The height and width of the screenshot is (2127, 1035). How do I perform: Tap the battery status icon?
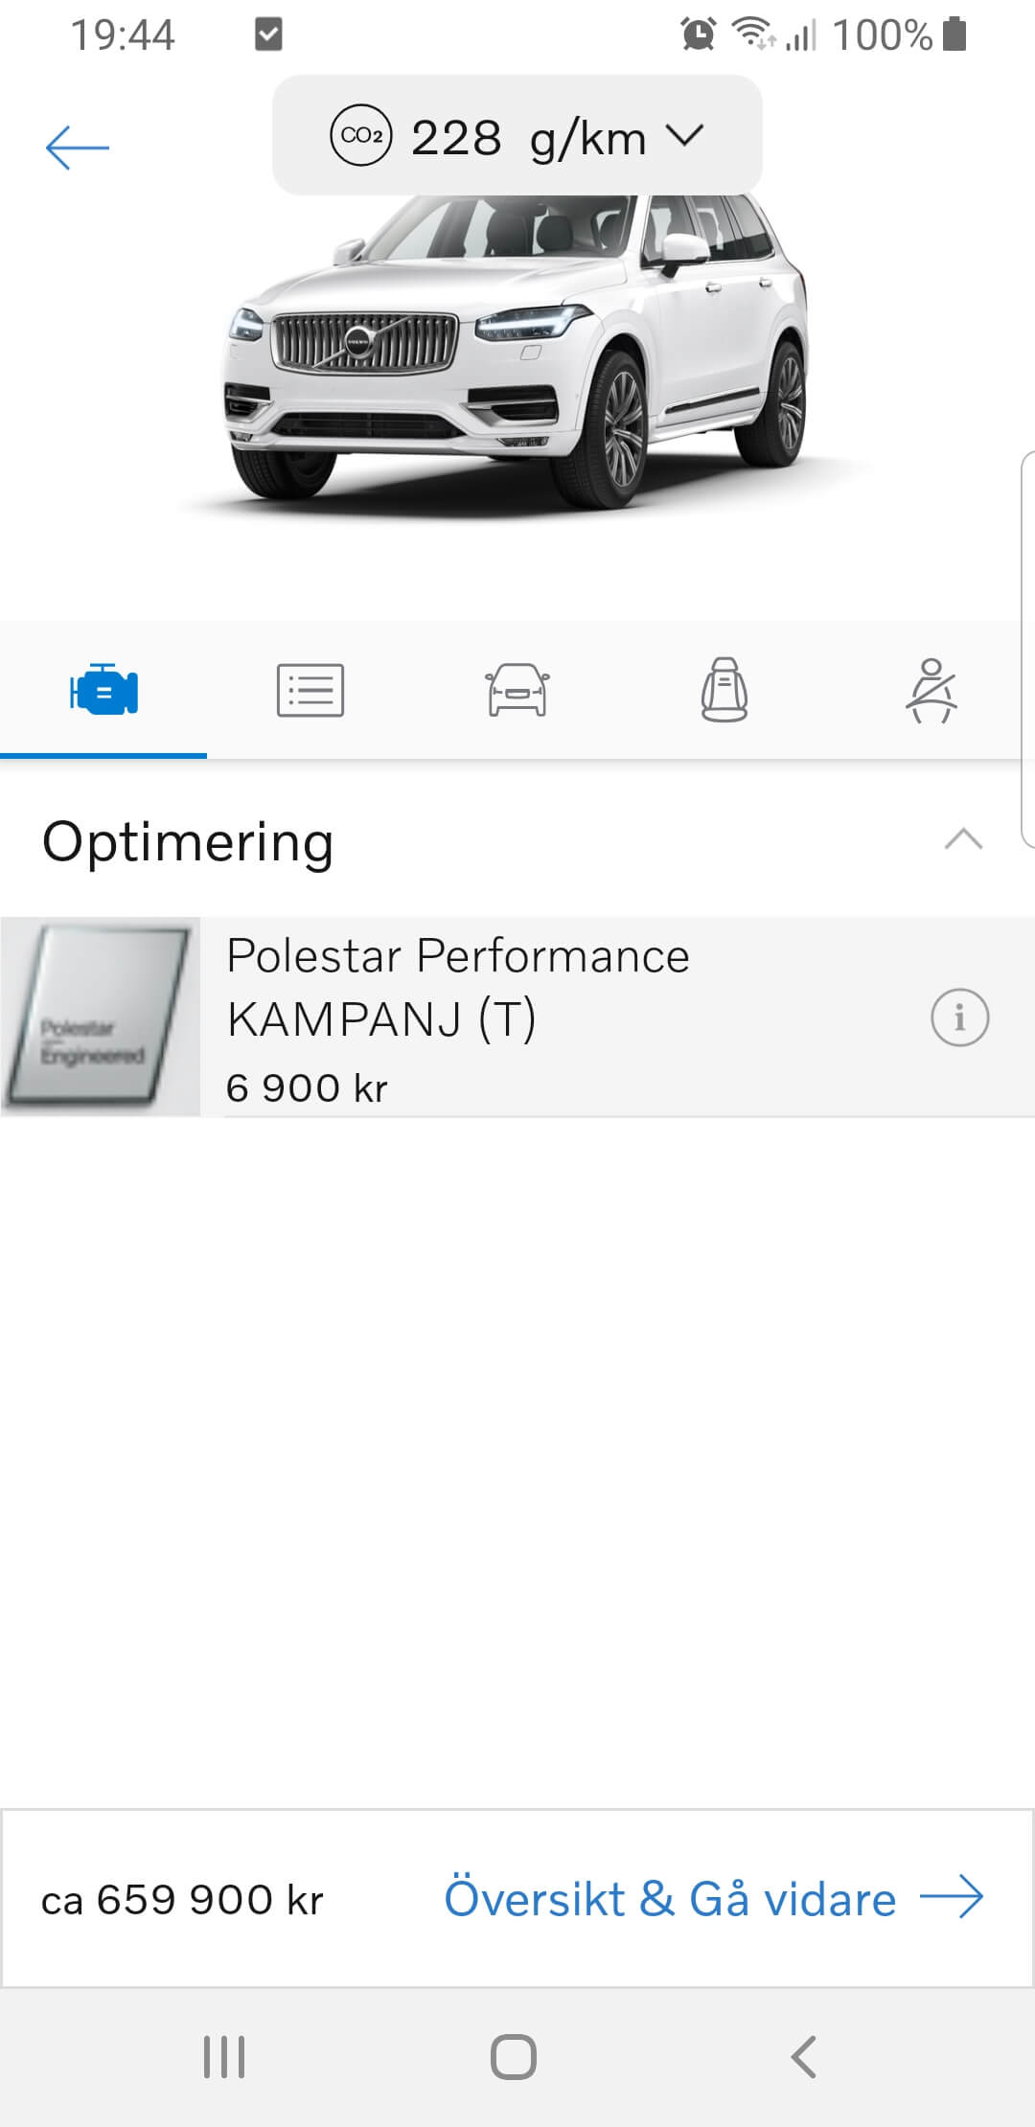(x=954, y=34)
